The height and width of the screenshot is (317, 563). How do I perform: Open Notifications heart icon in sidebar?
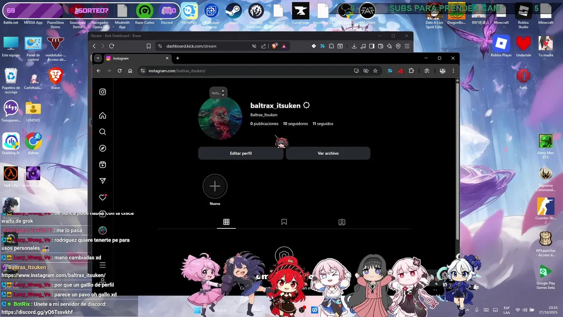[x=102, y=197]
